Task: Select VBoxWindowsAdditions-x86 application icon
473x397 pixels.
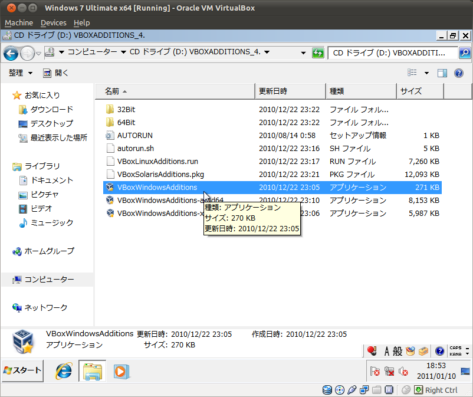Action: pyautogui.click(x=110, y=214)
